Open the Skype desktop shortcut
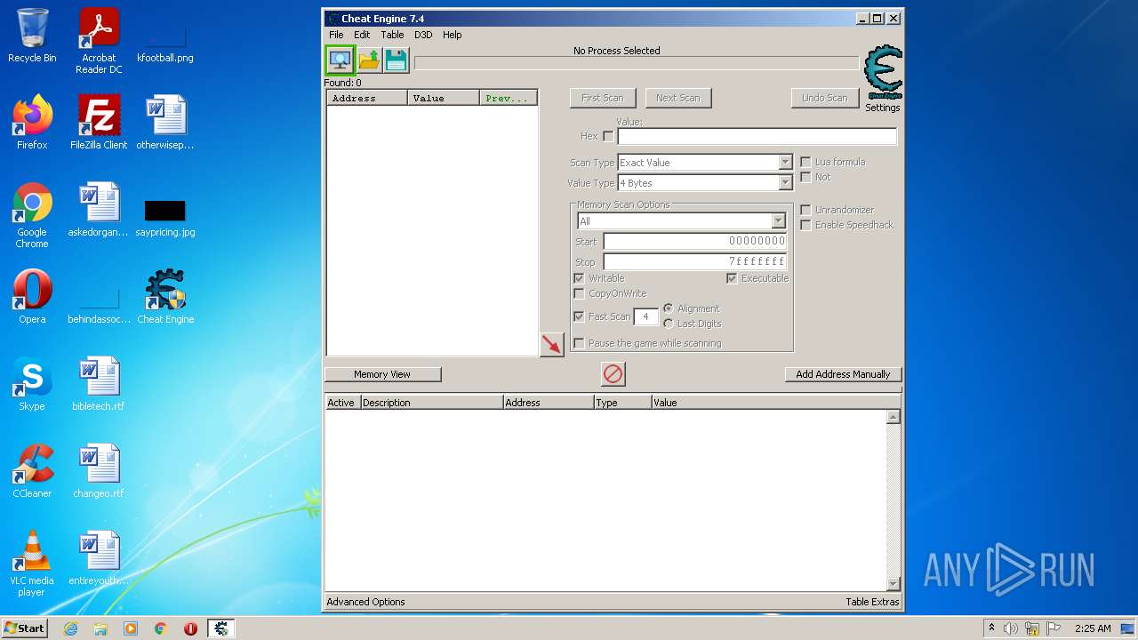This screenshot has width=1138, height=640. click(32, 384)
